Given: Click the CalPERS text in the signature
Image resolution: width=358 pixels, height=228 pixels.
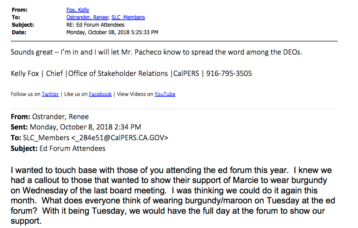Looking at the screenshot, I should 186,74.
